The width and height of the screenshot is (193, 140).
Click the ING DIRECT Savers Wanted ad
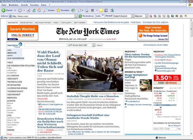23,33
